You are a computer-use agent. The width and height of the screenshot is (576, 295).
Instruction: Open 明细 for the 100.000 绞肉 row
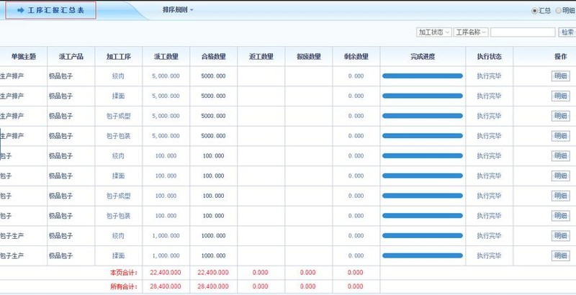[x=561, y=156]
